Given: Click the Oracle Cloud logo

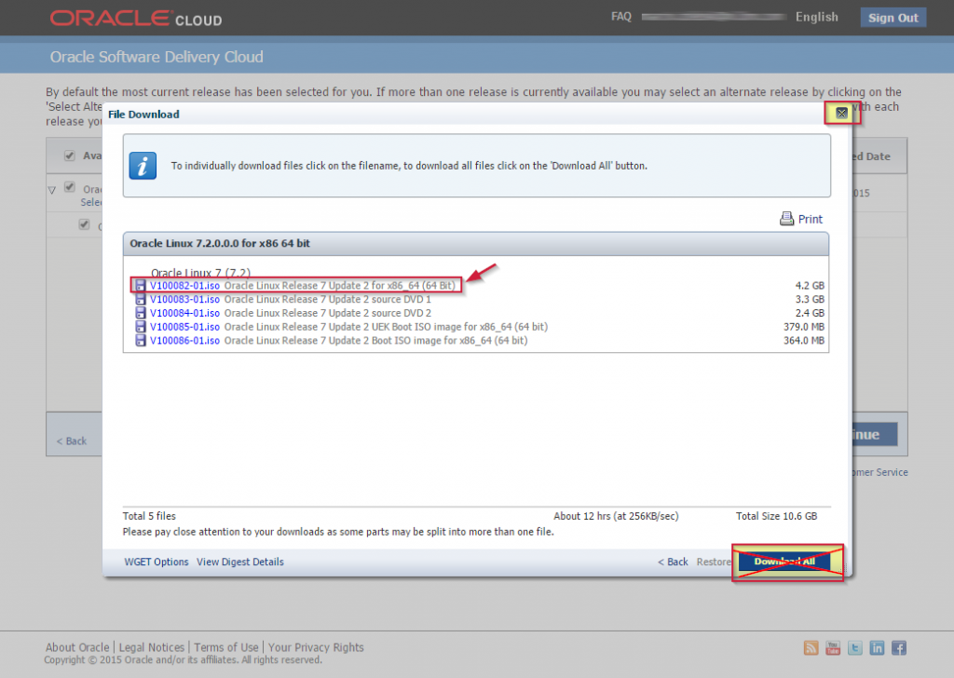Looking at the screenshot, I should pyautogui.click(x=134, y=17).
